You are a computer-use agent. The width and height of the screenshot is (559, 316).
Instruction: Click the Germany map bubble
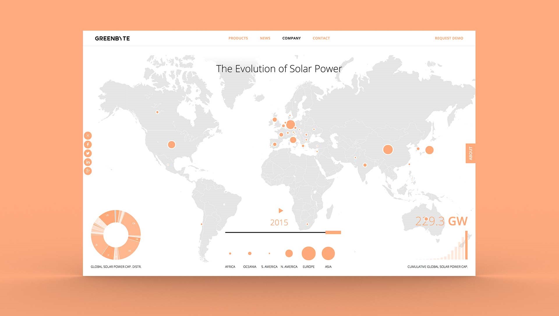click(x=291, y=125)
